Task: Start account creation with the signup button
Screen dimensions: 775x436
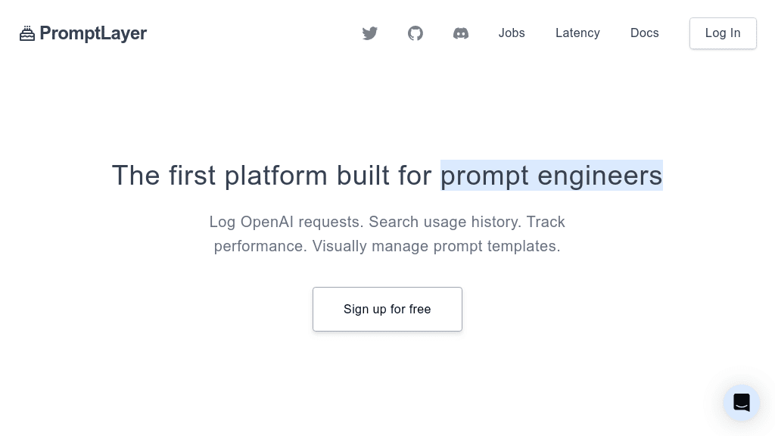Action: 387,309
